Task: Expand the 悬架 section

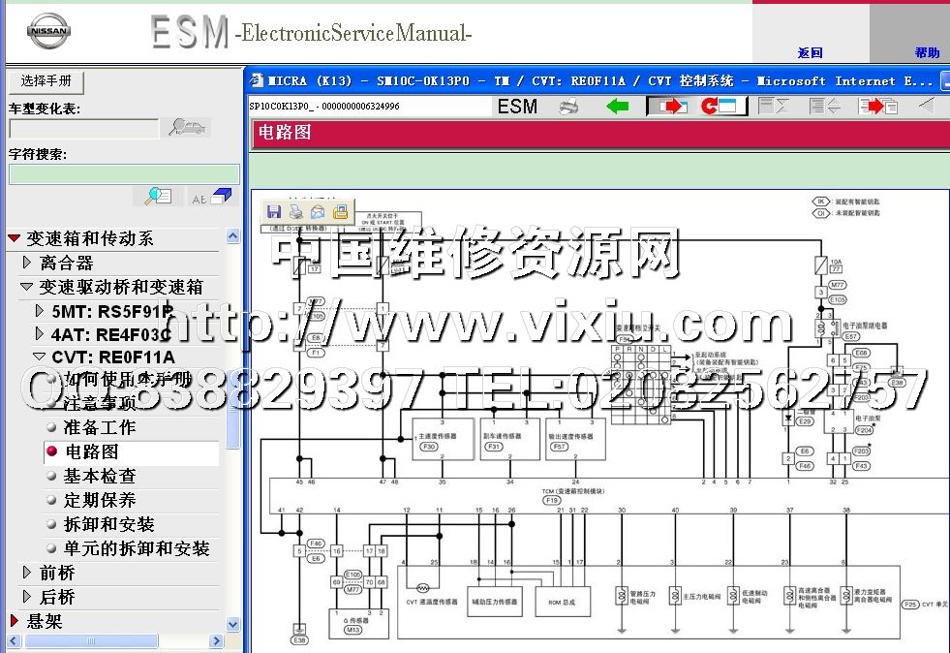Action: click(15, 620)
